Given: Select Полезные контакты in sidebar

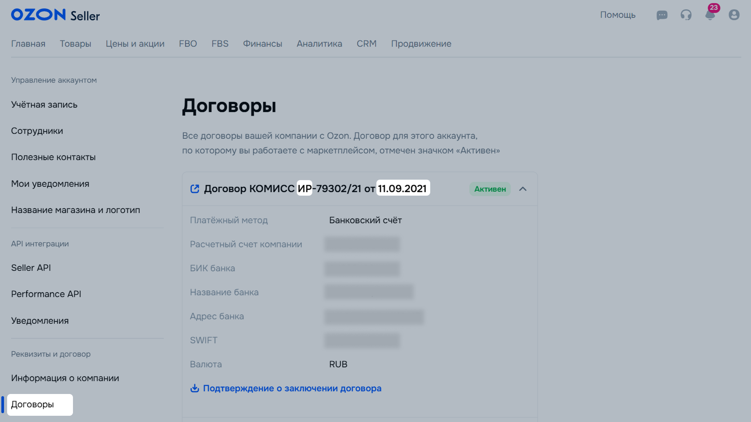Looking at the screenshot, I should click(x=53, y=157).
